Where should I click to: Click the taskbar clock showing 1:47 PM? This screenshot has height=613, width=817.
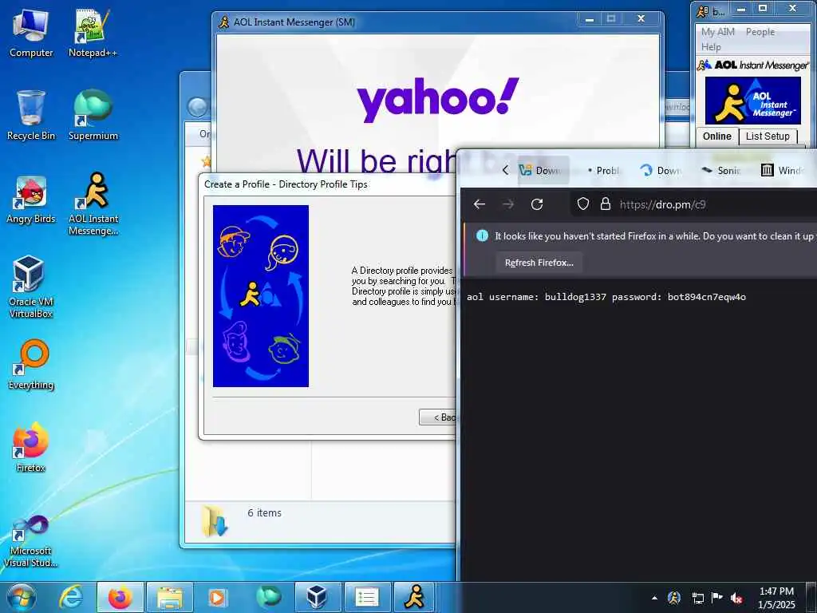[776, 598]
